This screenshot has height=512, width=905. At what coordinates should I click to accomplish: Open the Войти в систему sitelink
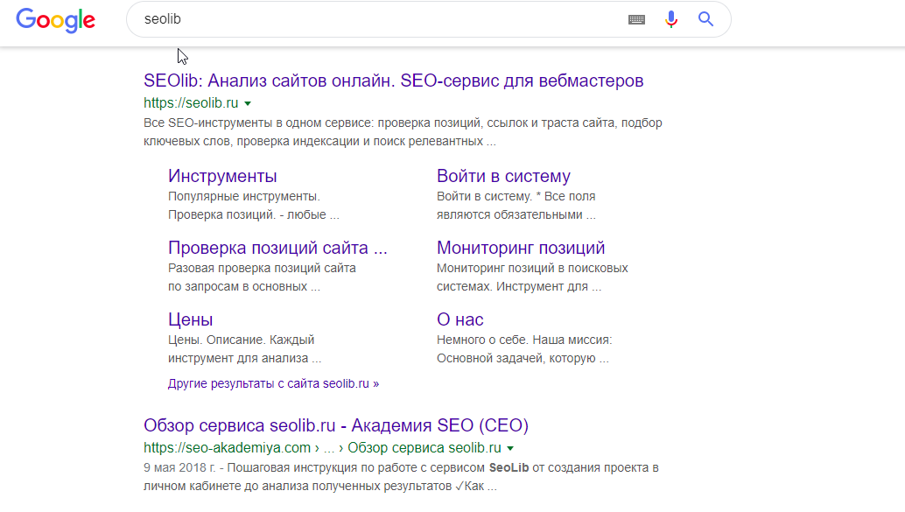point(503,176)
